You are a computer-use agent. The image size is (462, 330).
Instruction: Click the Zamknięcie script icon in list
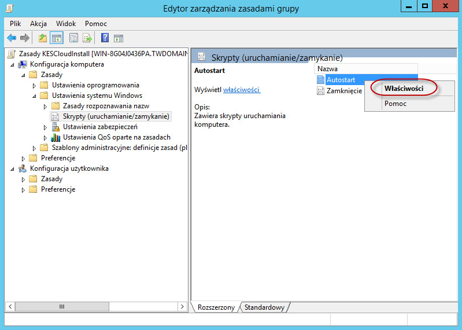(320, 90)
